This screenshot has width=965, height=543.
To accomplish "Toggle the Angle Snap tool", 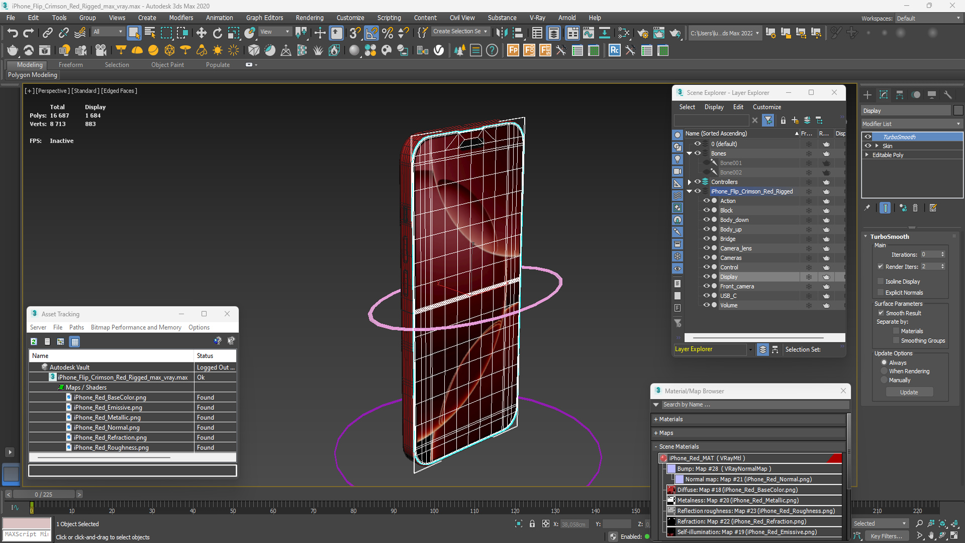I will (x=371, y=33).
